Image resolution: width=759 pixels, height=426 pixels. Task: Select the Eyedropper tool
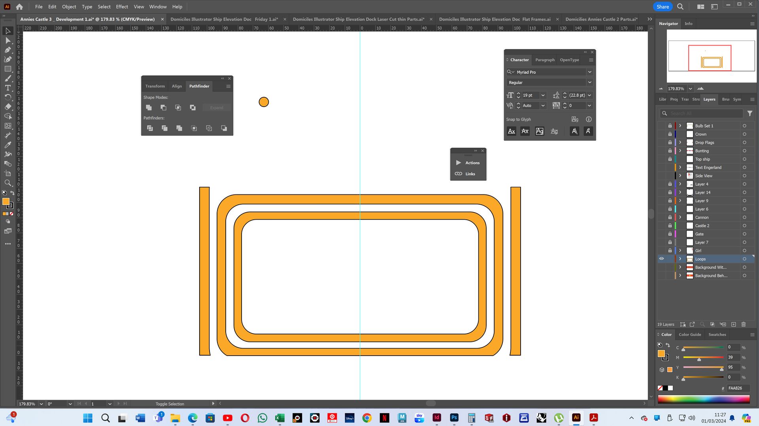click(8, 145)
